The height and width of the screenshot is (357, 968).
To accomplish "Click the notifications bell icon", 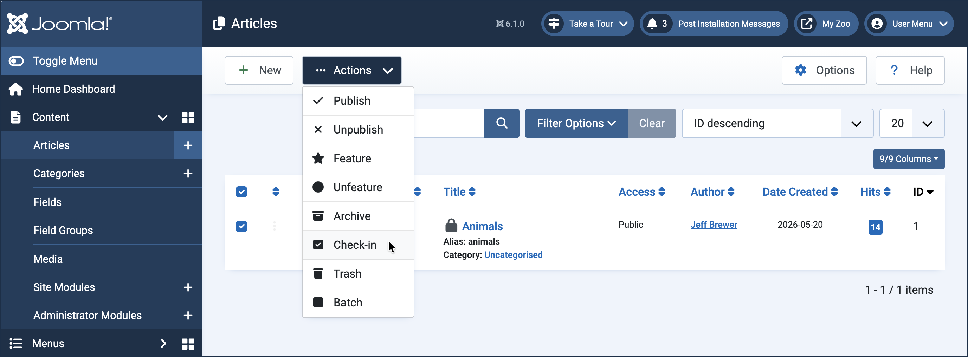I will 652,24.
